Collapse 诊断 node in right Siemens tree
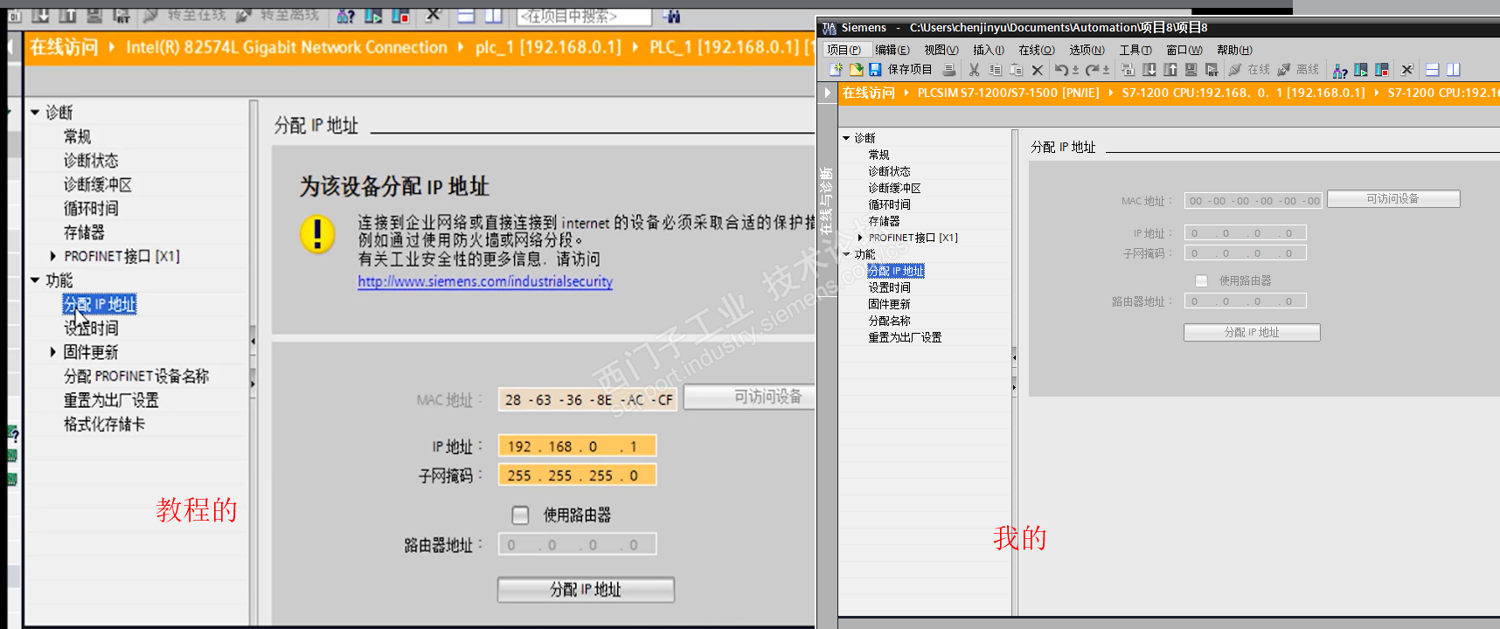 [846, 138]
